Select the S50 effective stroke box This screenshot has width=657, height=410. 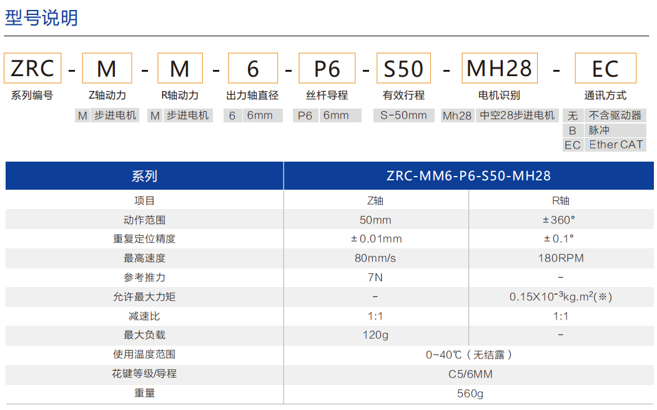pos(403,69)
